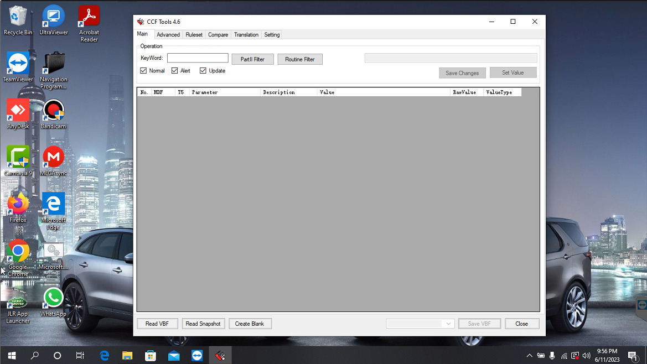Open the Bandicam desktop icon

(x=54, y=111)
